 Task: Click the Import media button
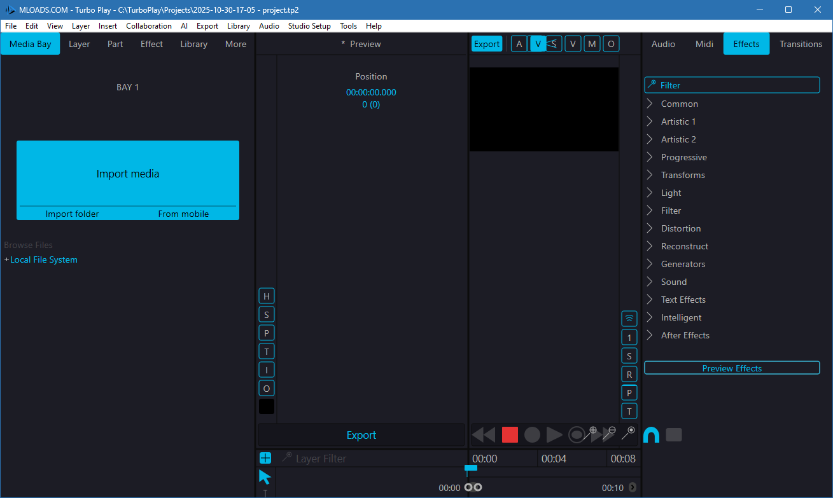click(x=128, y=174)
